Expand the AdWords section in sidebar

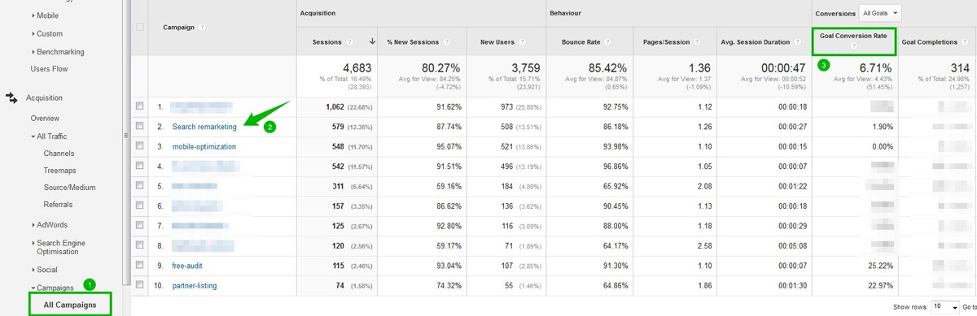[x=50, y=224]
